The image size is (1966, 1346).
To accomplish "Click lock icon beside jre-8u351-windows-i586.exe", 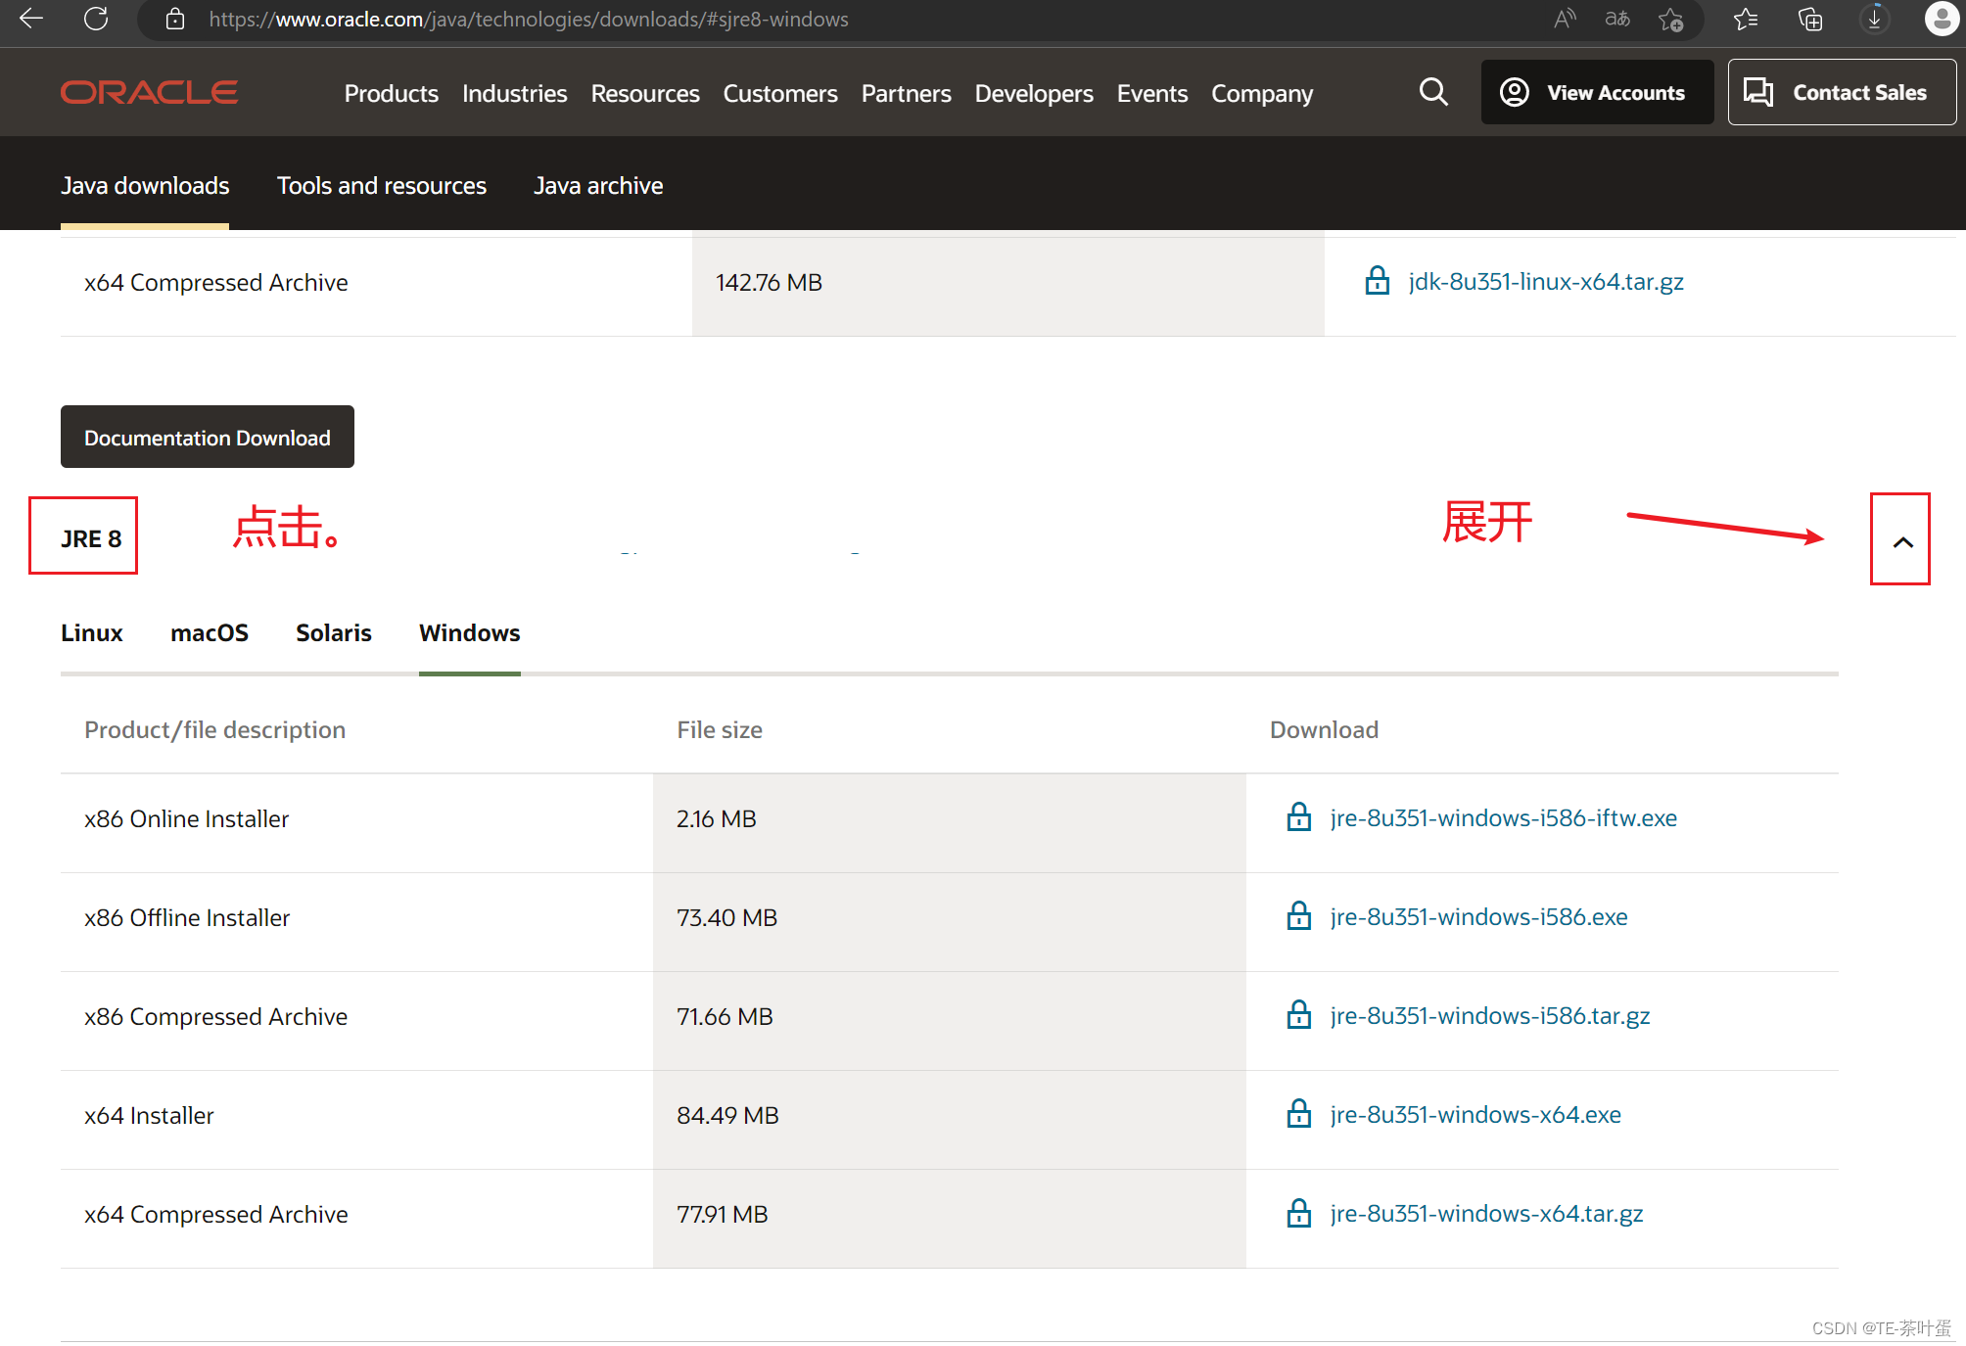I will point(1299,916).
